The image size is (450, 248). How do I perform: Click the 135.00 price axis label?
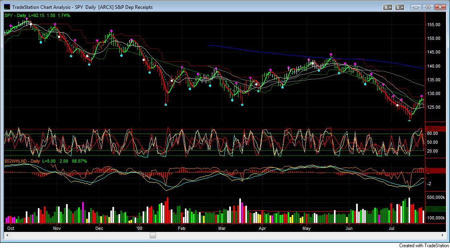pos(434,80)
